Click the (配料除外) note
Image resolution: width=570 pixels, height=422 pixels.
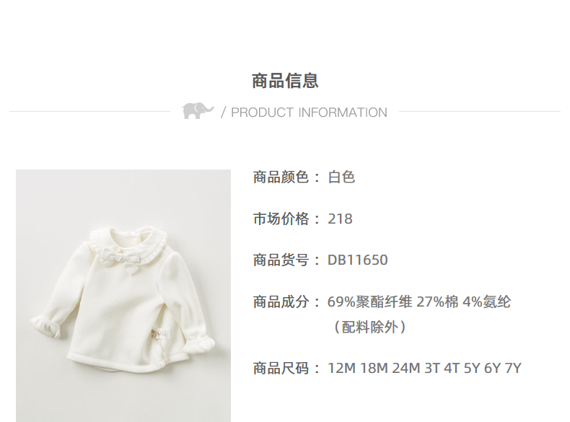click(369, 327)
